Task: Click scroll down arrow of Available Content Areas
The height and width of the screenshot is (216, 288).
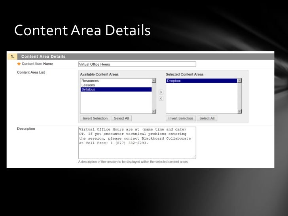Action: [154, 111]
